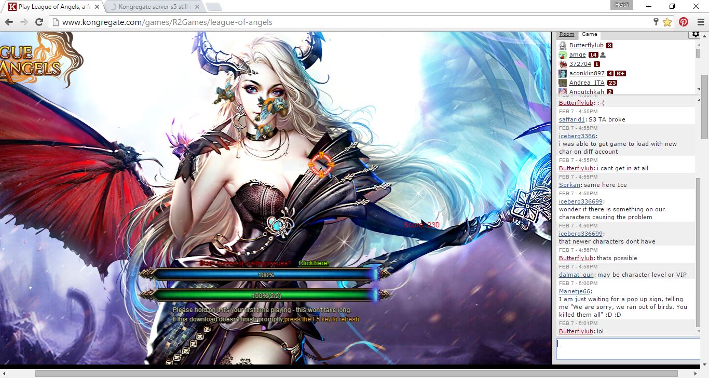Image resolution: width=709 pixels, height=378 pixels.
Task: Switch to Kongregate server s5 browser tab
Action: tap(151, 7)
